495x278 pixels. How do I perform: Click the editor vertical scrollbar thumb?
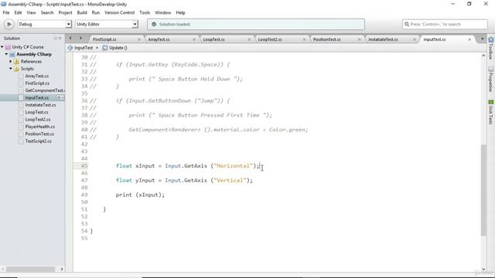[483, 190]
